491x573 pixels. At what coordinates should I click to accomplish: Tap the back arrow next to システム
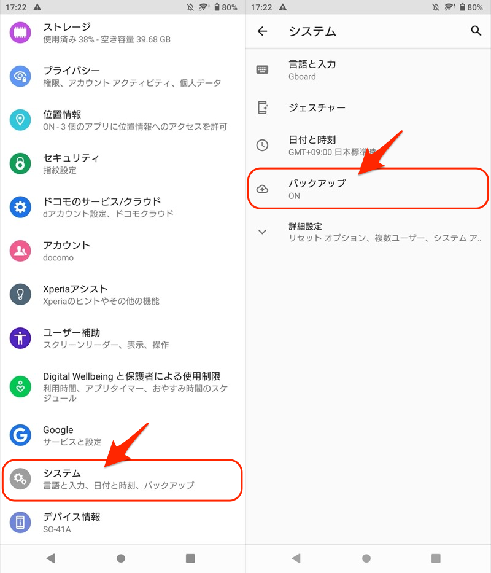(262, 31)
